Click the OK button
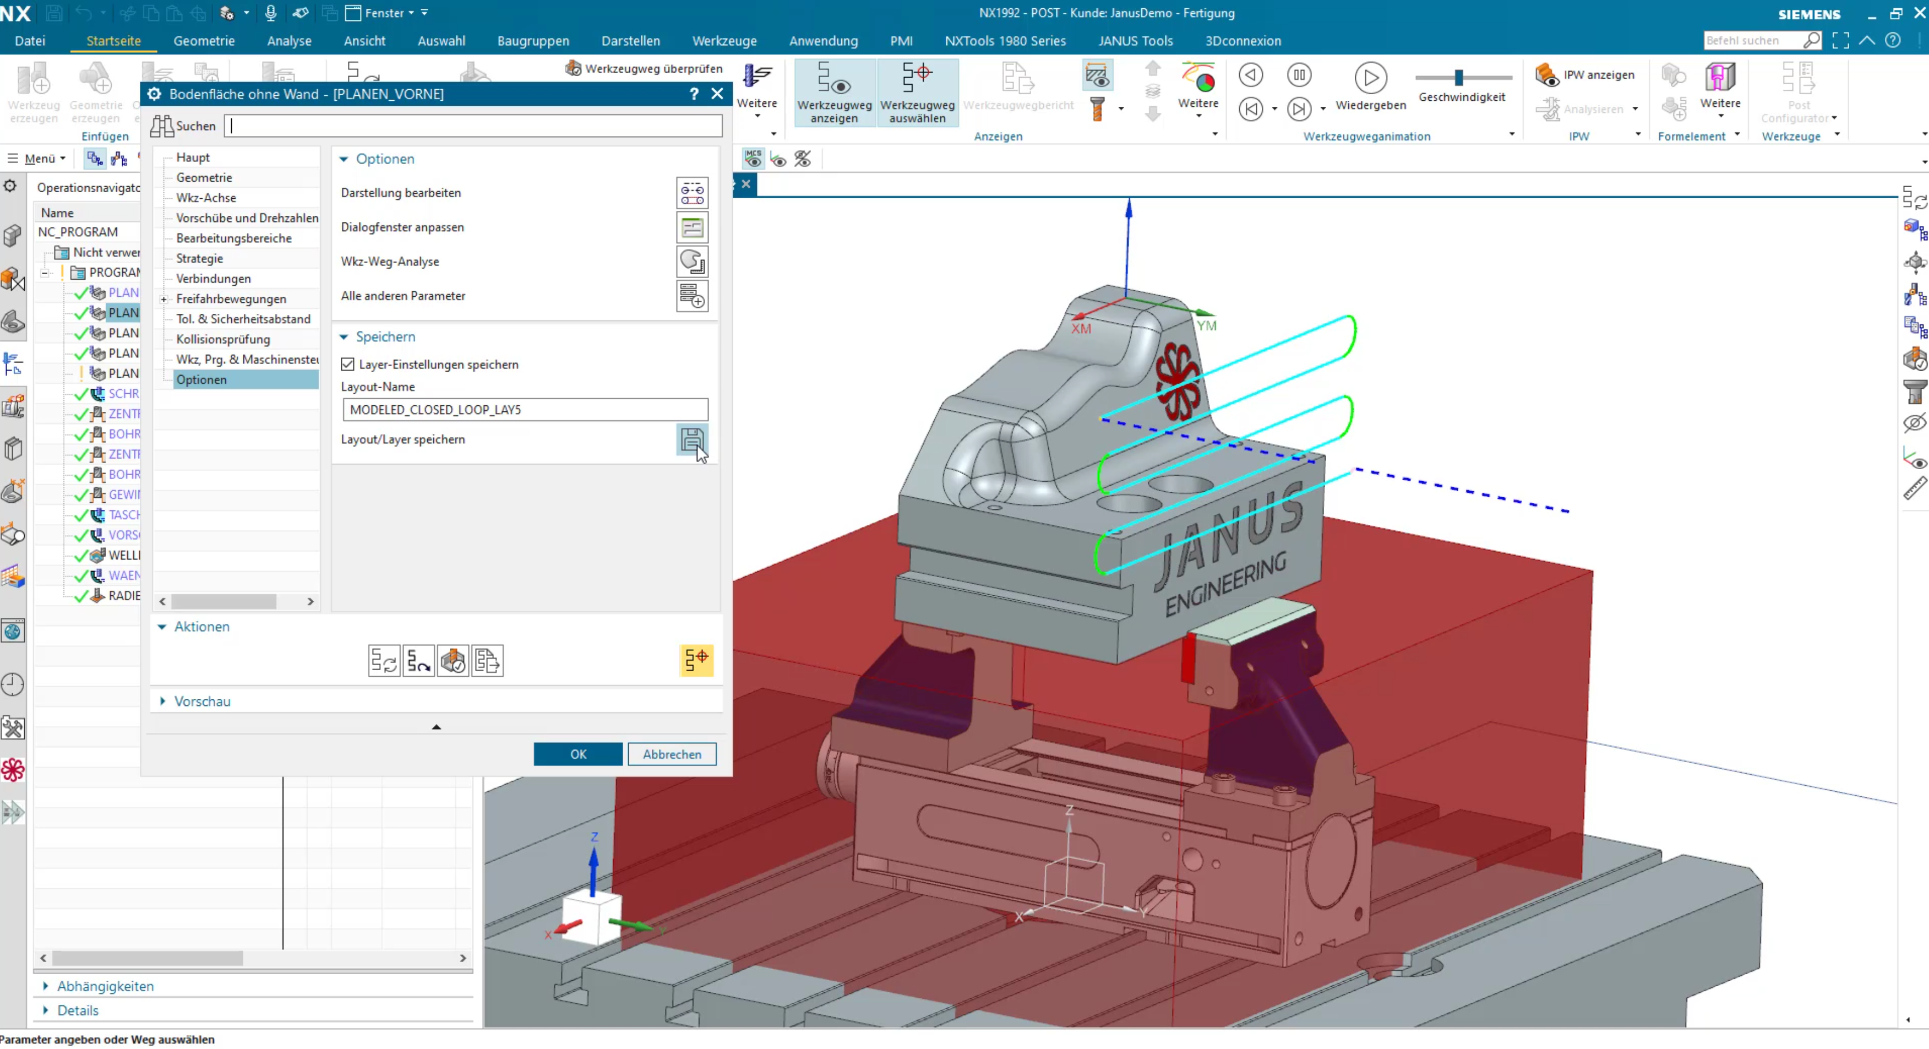This screenshot has height=1049, width=1929. click(x=578, y=754)
